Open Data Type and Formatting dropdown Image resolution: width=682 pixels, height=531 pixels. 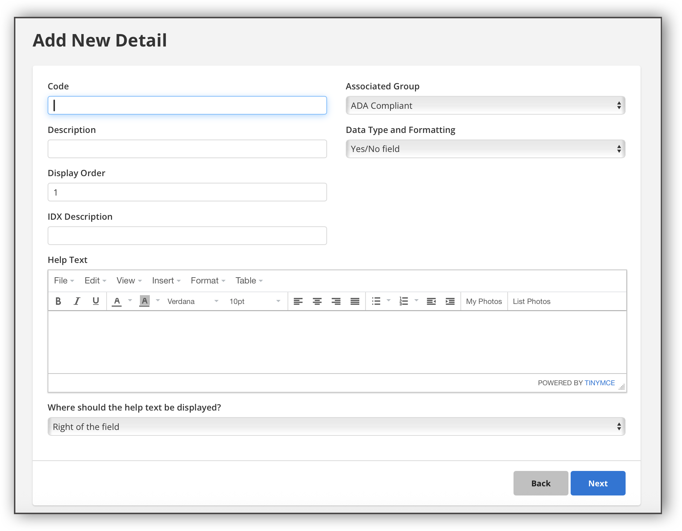(485, 149)
